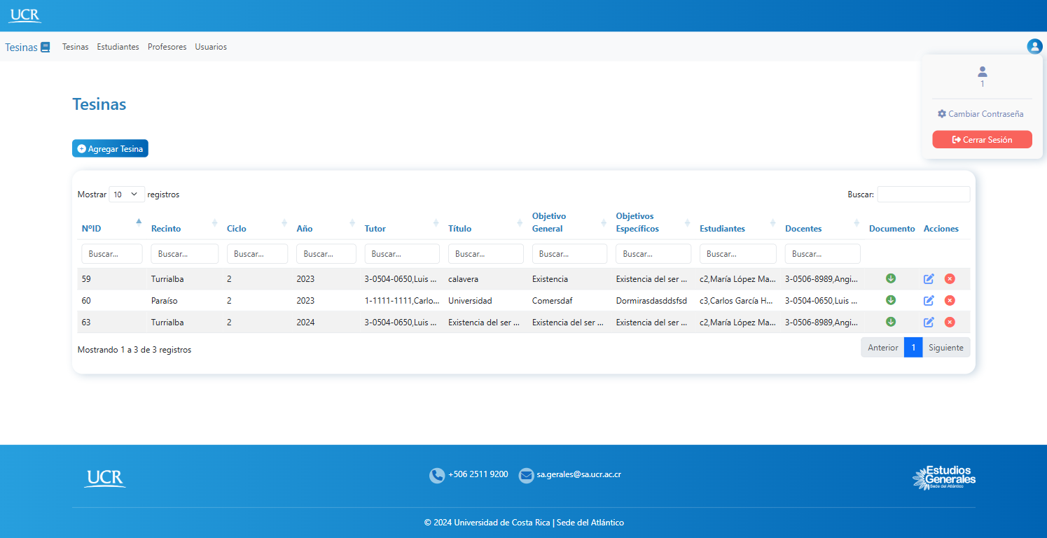Select Cambiar Contraseña option

(980, 113)
